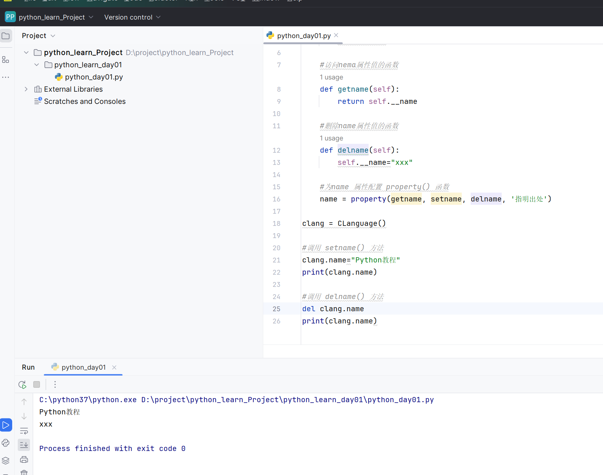Click the External Libraries icon in the tree
Screen dimensions: 603x475
point(38,89)
